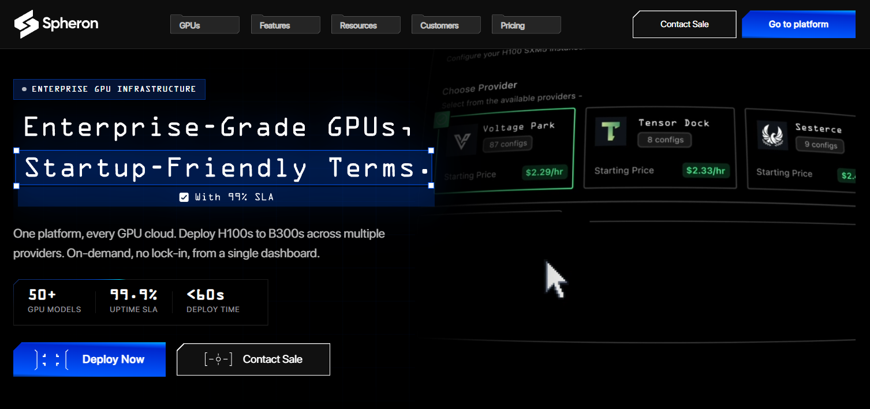The width and height of the screenshot is (870, 409).
Task: Click the Tensor Dock logo icon
Action: click(611, 132)
